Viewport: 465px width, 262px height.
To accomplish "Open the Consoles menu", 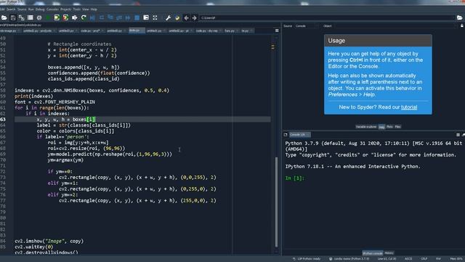I will [x=52, y=9].
